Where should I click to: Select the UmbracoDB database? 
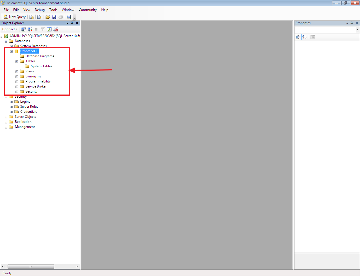pyautogui.click(x=29, y=51)
